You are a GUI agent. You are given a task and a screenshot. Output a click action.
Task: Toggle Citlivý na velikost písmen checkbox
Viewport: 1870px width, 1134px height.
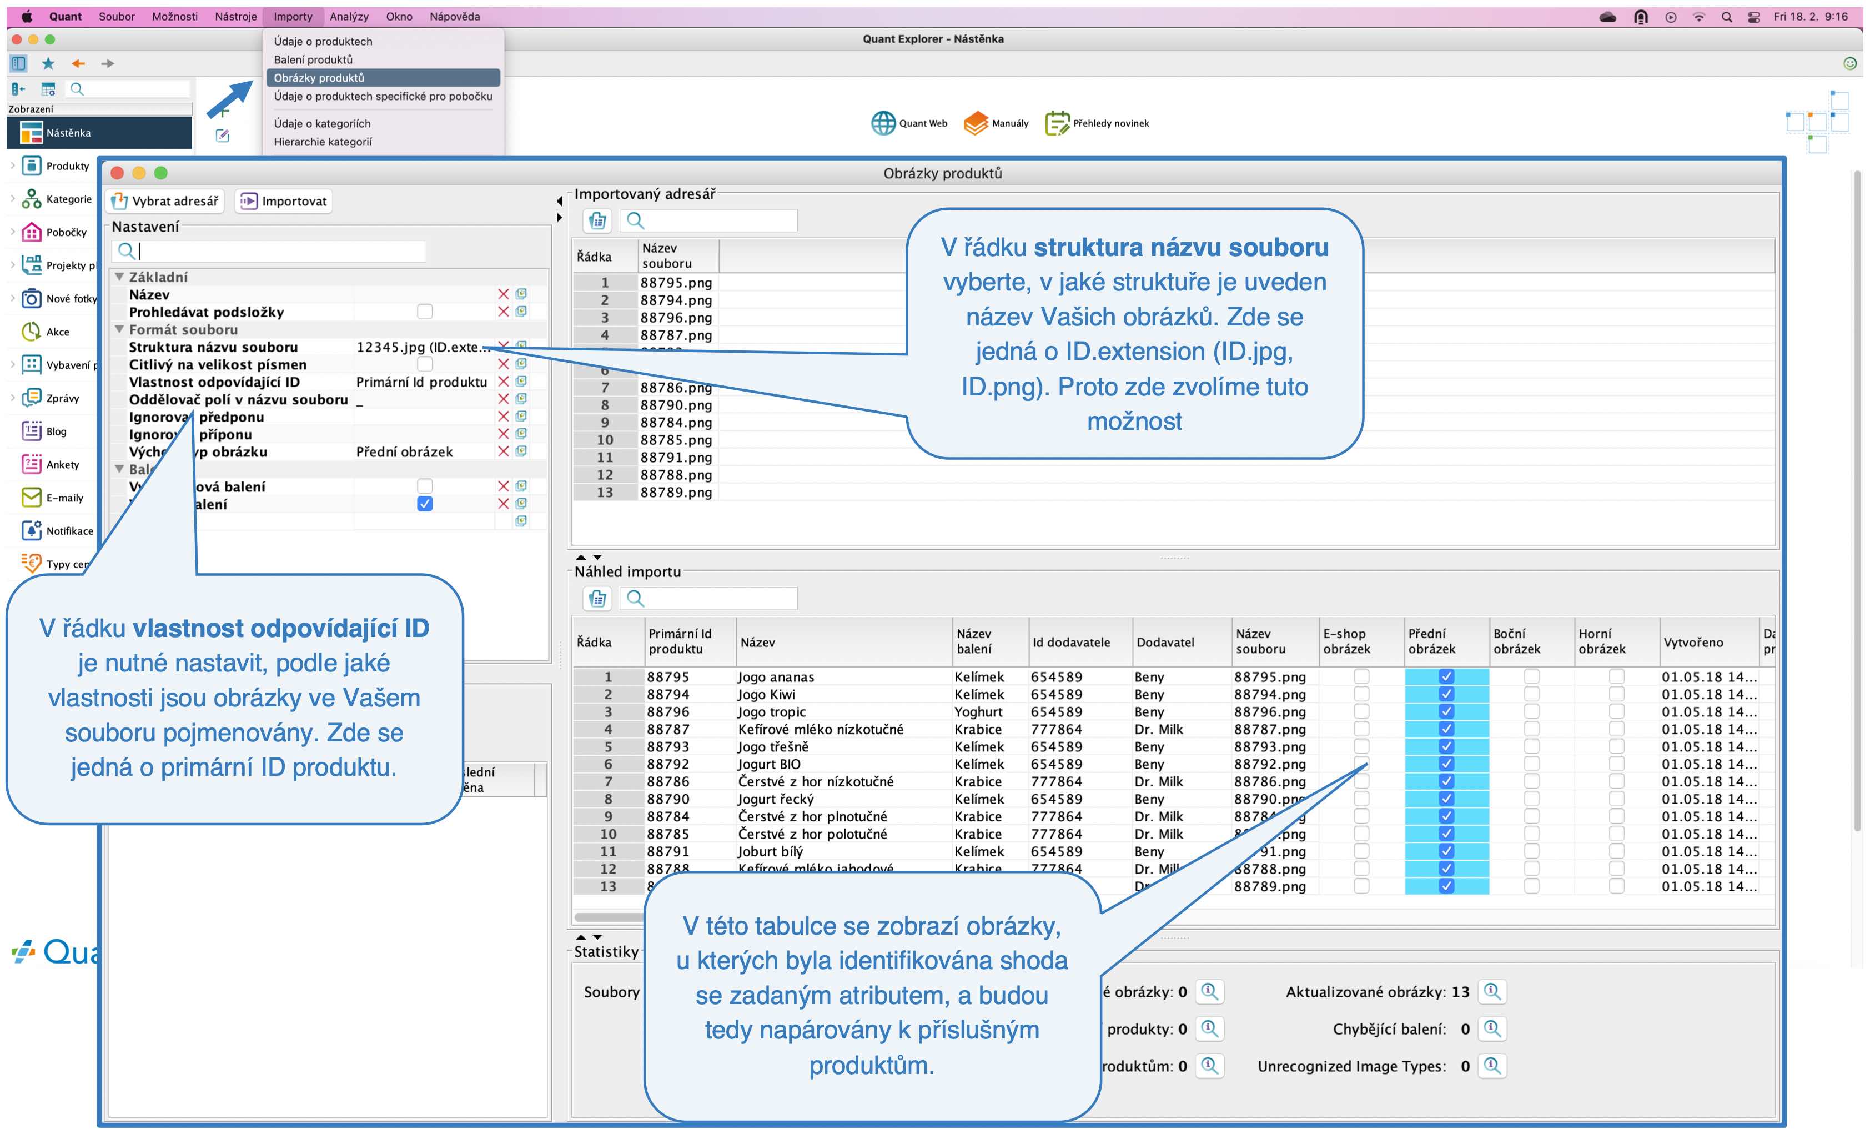[x=425, y=364]
